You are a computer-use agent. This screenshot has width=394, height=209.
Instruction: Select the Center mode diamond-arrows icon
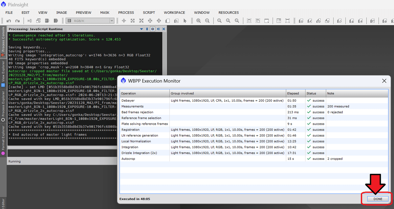click(159, 21)
